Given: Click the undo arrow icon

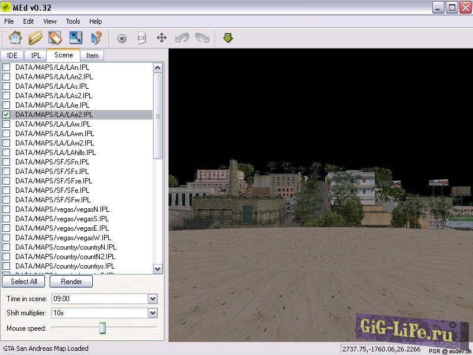Looking at the screenshot, I should [x=183, y=37].
